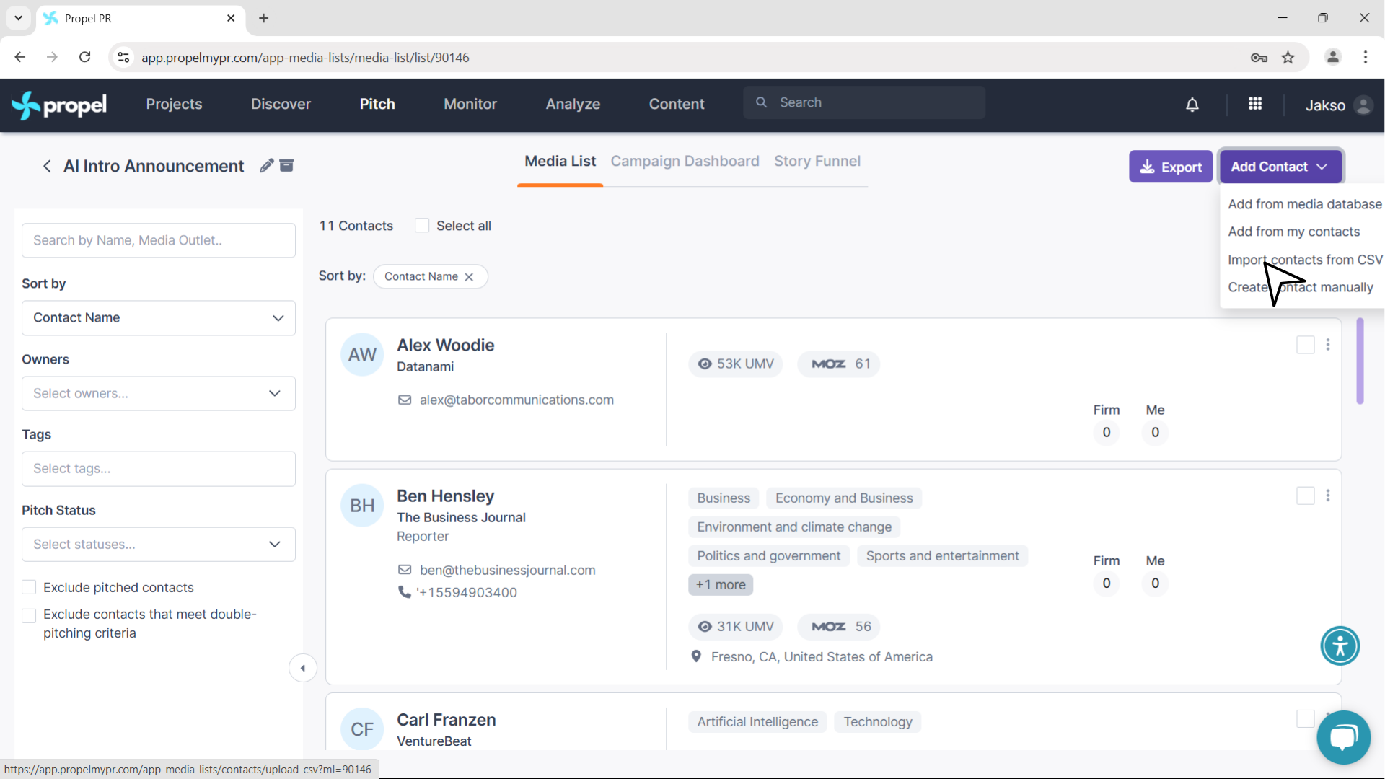Open the Monitor nav item
This screenshot has width=1385, height=779.
[470, 105]
